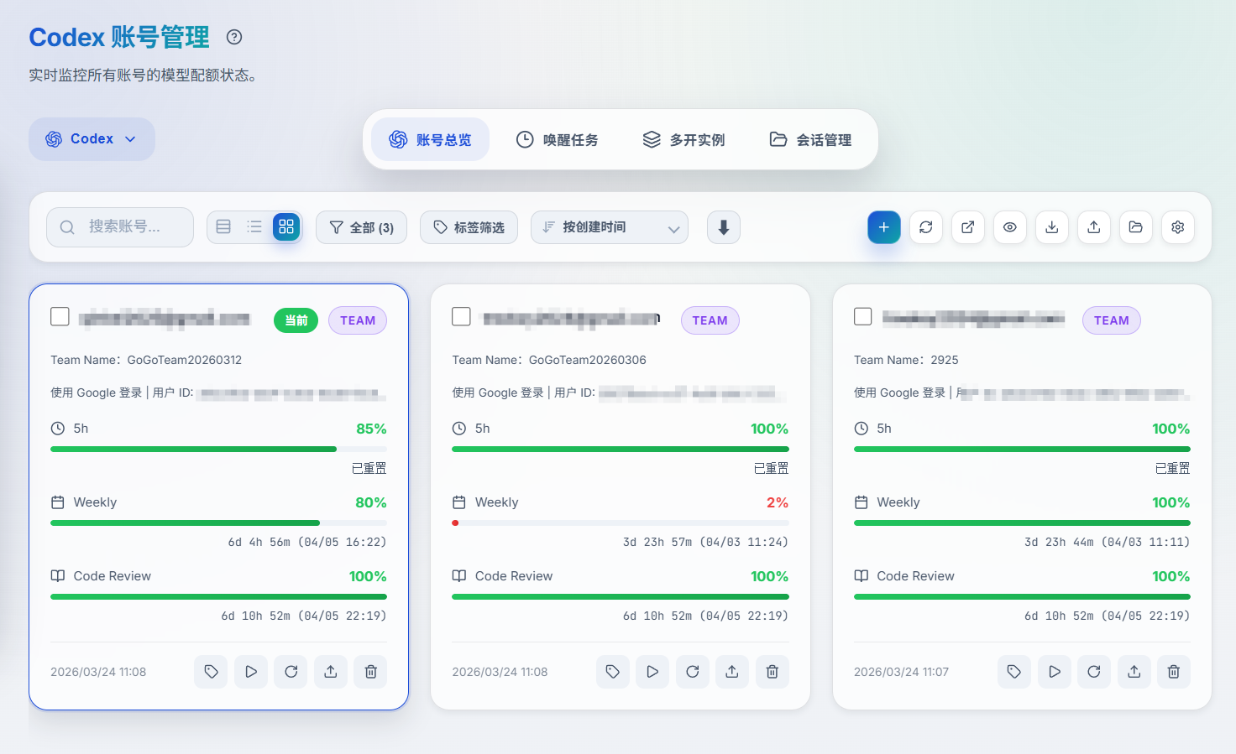Switch to the compact list view
This screenshot has height=754, width=1236.
click(x=254, y=226)
